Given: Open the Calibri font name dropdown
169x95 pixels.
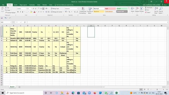Looking at the screenshot, I should (26, 8).
